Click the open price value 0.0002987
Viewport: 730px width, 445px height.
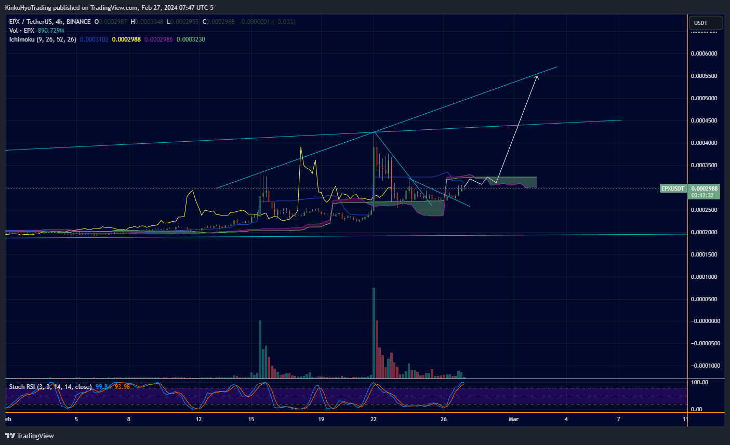click(x=113, y=22)
